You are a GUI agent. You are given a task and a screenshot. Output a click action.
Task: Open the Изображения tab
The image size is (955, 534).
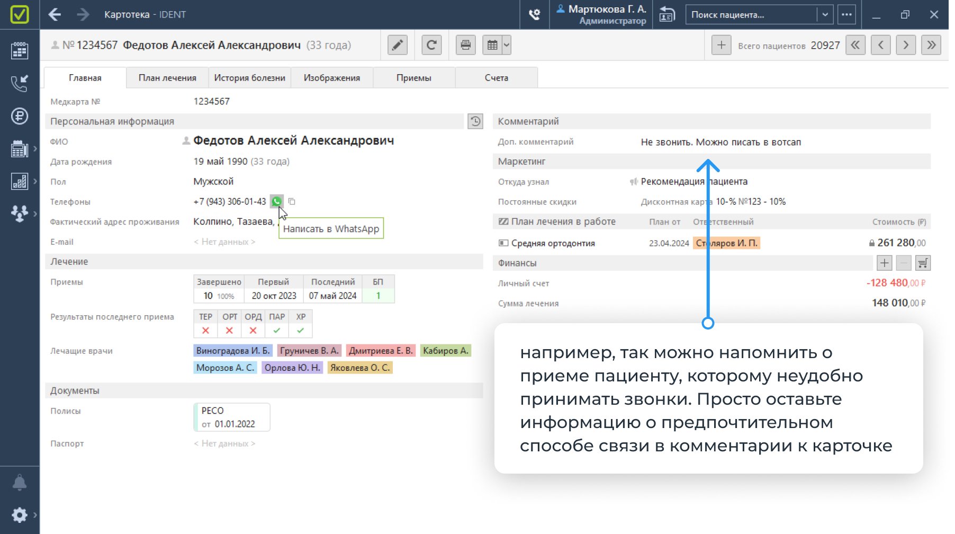click(x=332, y=77)
